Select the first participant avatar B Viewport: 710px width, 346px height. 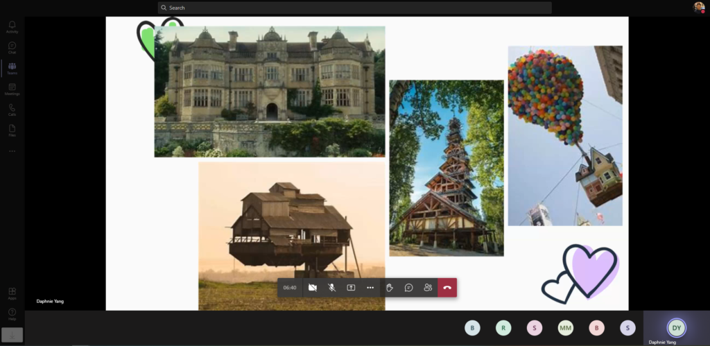(x=472, y=328)
